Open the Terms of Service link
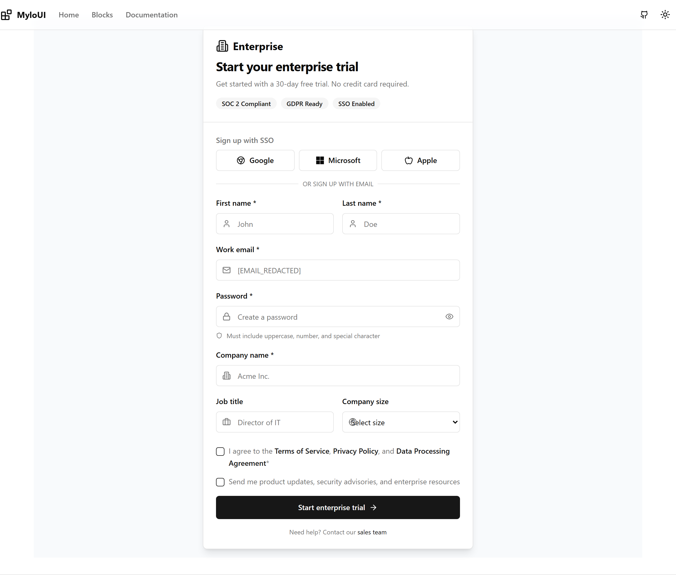 (302, 451)
